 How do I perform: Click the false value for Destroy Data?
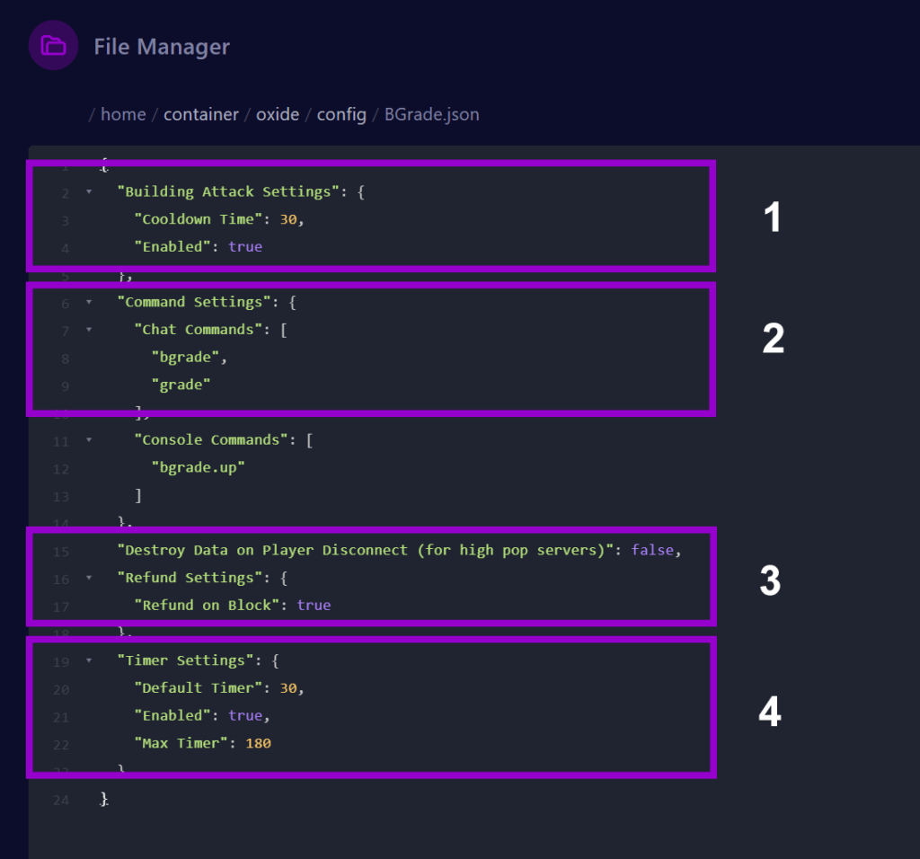pos(652,550)
